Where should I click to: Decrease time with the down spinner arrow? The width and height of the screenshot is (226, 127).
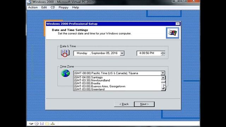[x=163, y=54]
